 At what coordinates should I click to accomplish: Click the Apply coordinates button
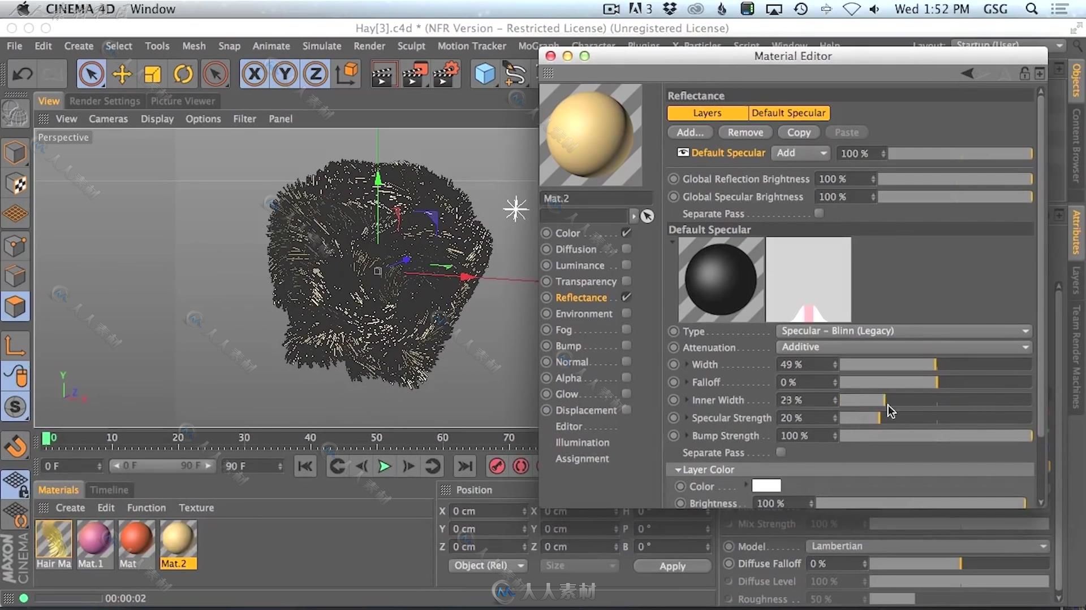tap(672, 566)
